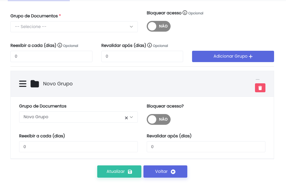Viewport: 286px width, 186px height.
Task: Click Revalidar após (dias) field in Novo Grupo
Action: 206,147
